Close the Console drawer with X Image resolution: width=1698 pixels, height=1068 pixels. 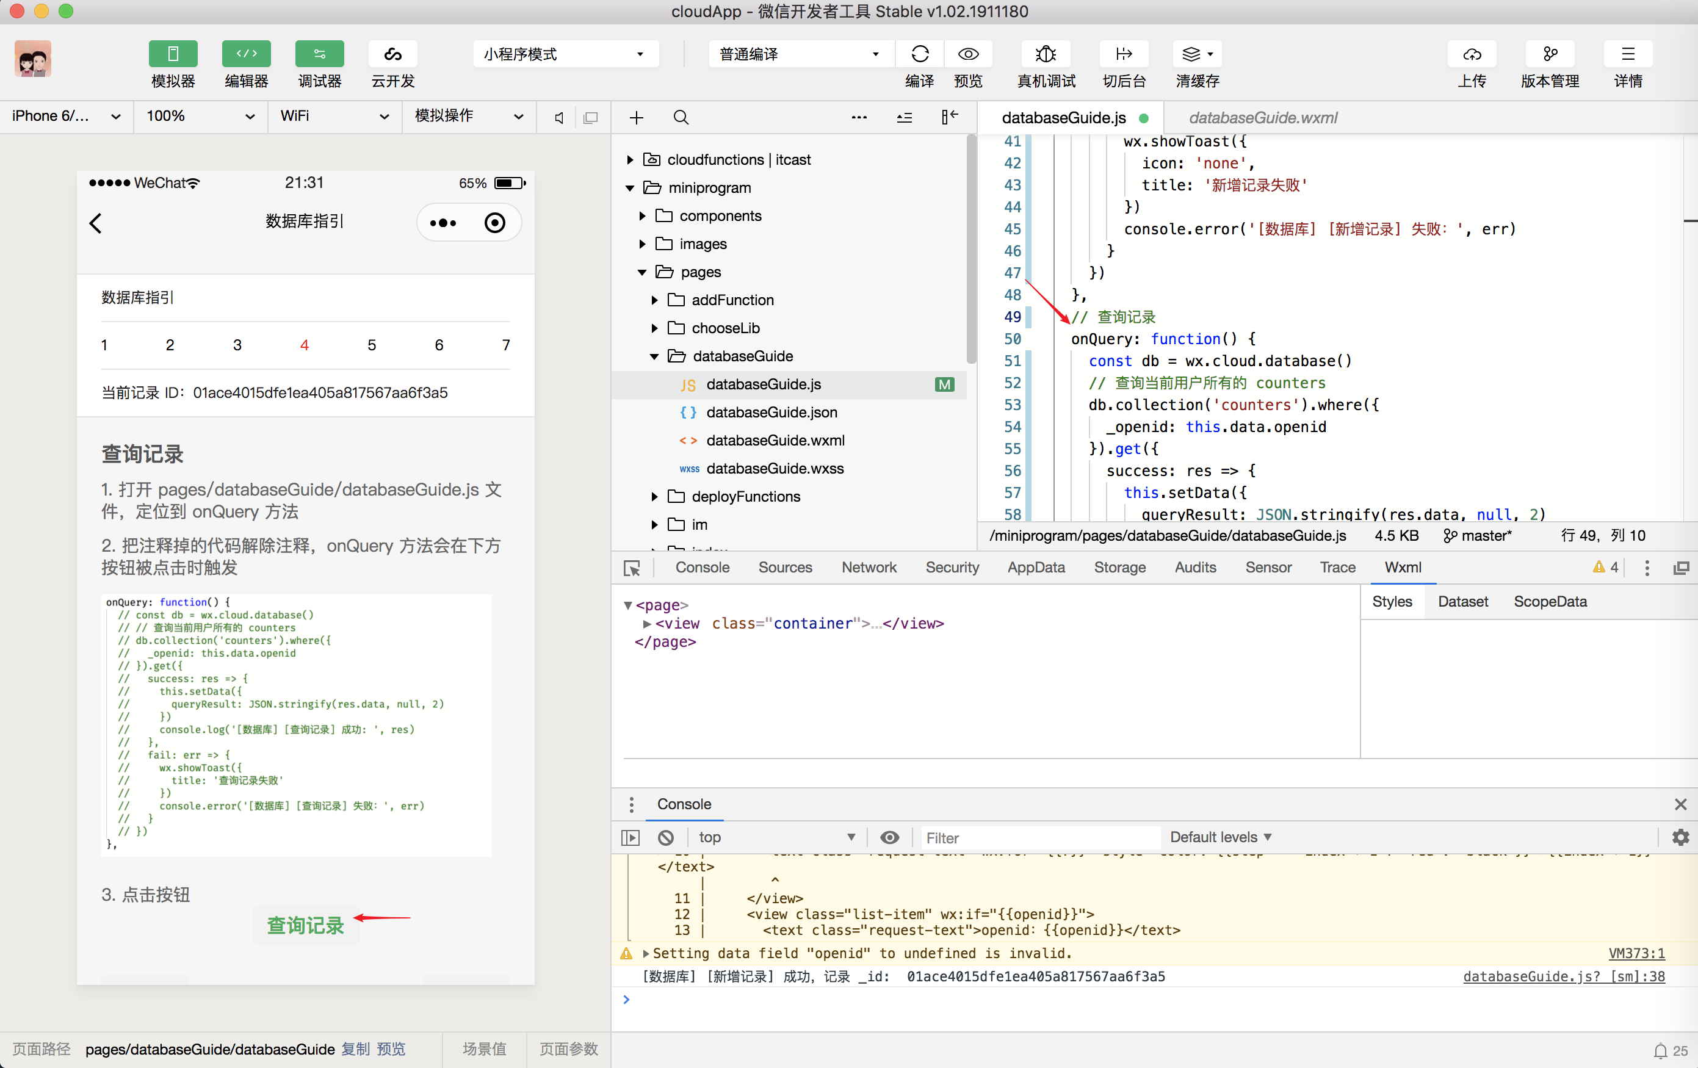coord(1680,804)
